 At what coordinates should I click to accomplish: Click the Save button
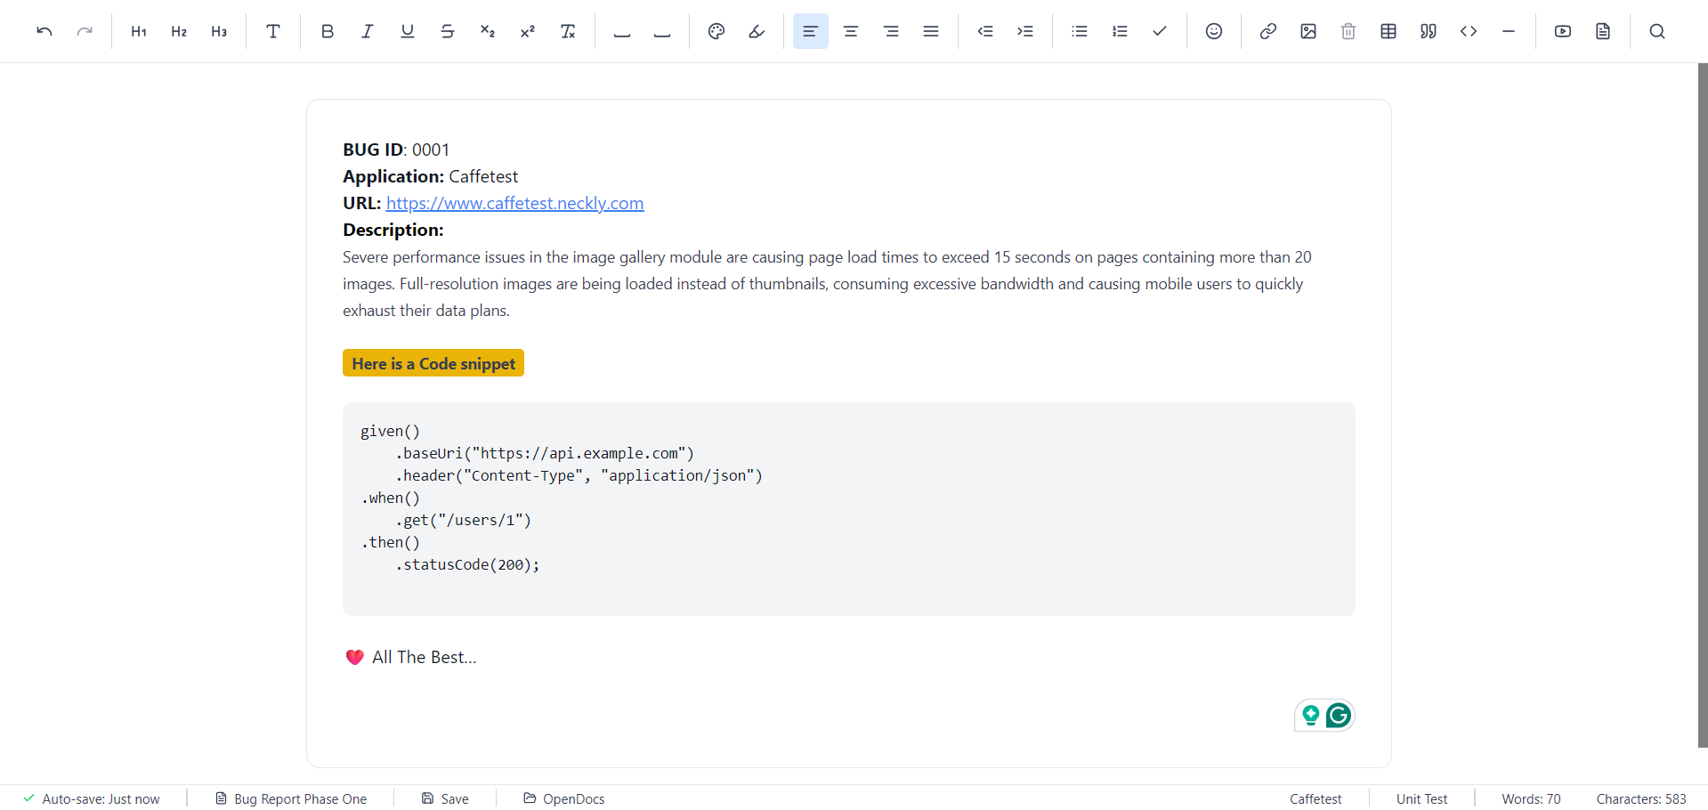click(x=445, y=798)
